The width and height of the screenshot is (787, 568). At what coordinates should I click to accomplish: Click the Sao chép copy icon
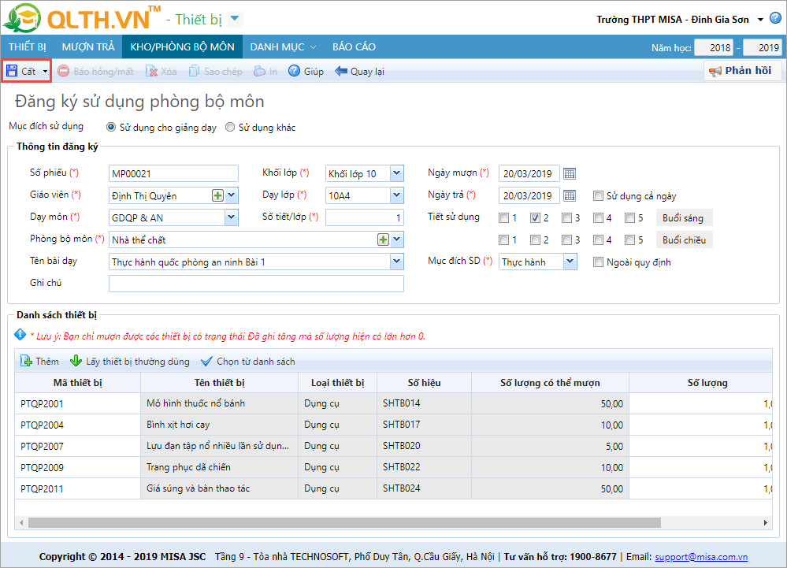coord(194,71)
